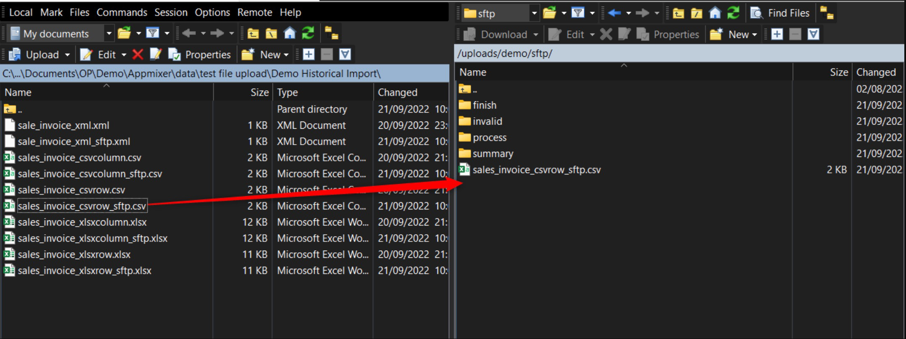Open the Session menu
This screenshot has height=339, width=906.
click(x=171, y=12)
